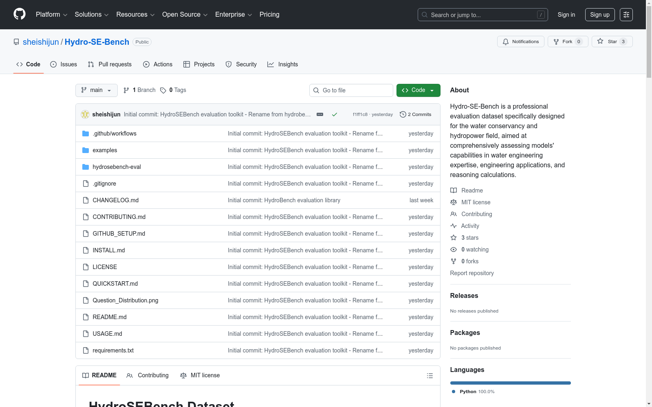The image size is (652, 407).
Task: Click the Python language progress bar
Action: [511, 383]
